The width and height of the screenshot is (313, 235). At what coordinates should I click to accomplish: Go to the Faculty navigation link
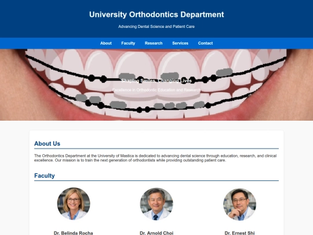tap(128, 43)
